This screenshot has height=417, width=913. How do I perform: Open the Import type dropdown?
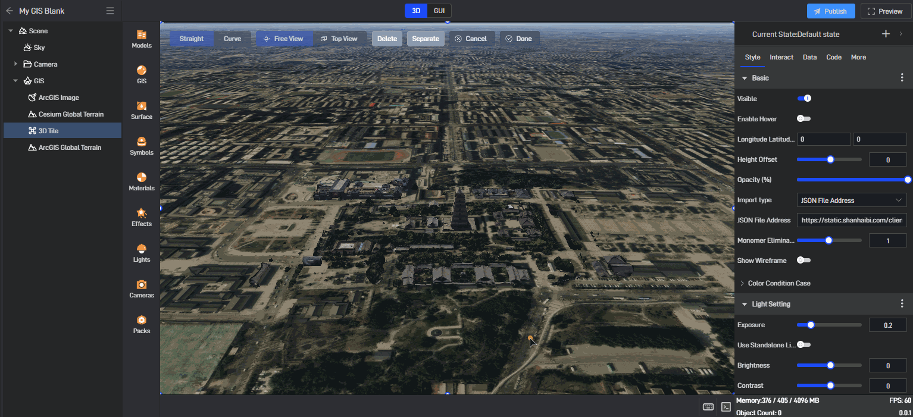[x=852, y=200]
